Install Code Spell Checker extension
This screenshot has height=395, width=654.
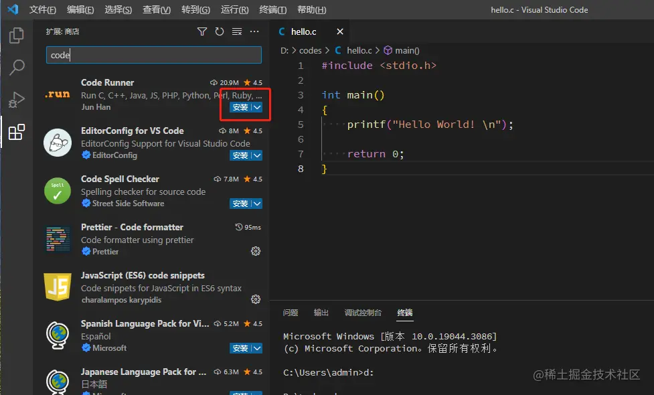[240, 204]
